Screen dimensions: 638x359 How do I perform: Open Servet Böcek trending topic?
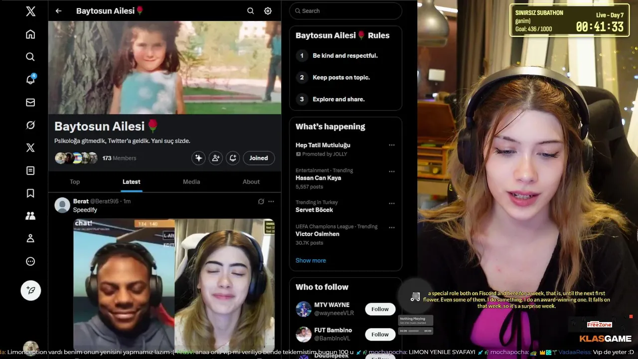point(314,210)
